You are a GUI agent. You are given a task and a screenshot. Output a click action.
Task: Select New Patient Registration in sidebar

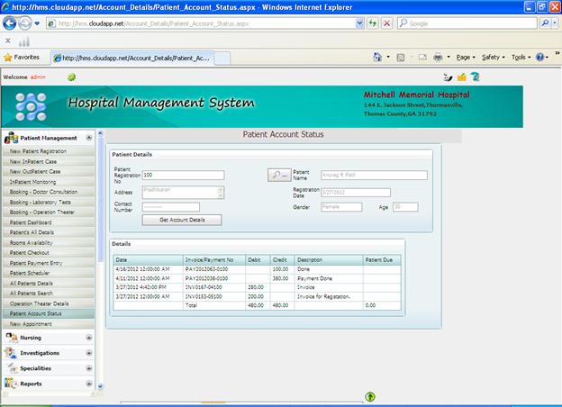[x=38, y=151]
